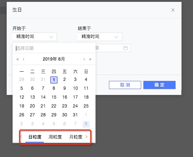
Task: Click the 选择日期 start date input field
Action: [54, 48]
